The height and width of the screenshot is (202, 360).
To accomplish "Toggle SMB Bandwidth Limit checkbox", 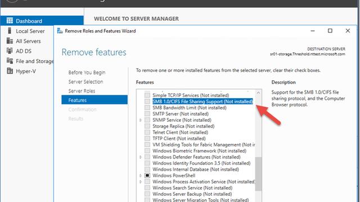I will point(147,107).
